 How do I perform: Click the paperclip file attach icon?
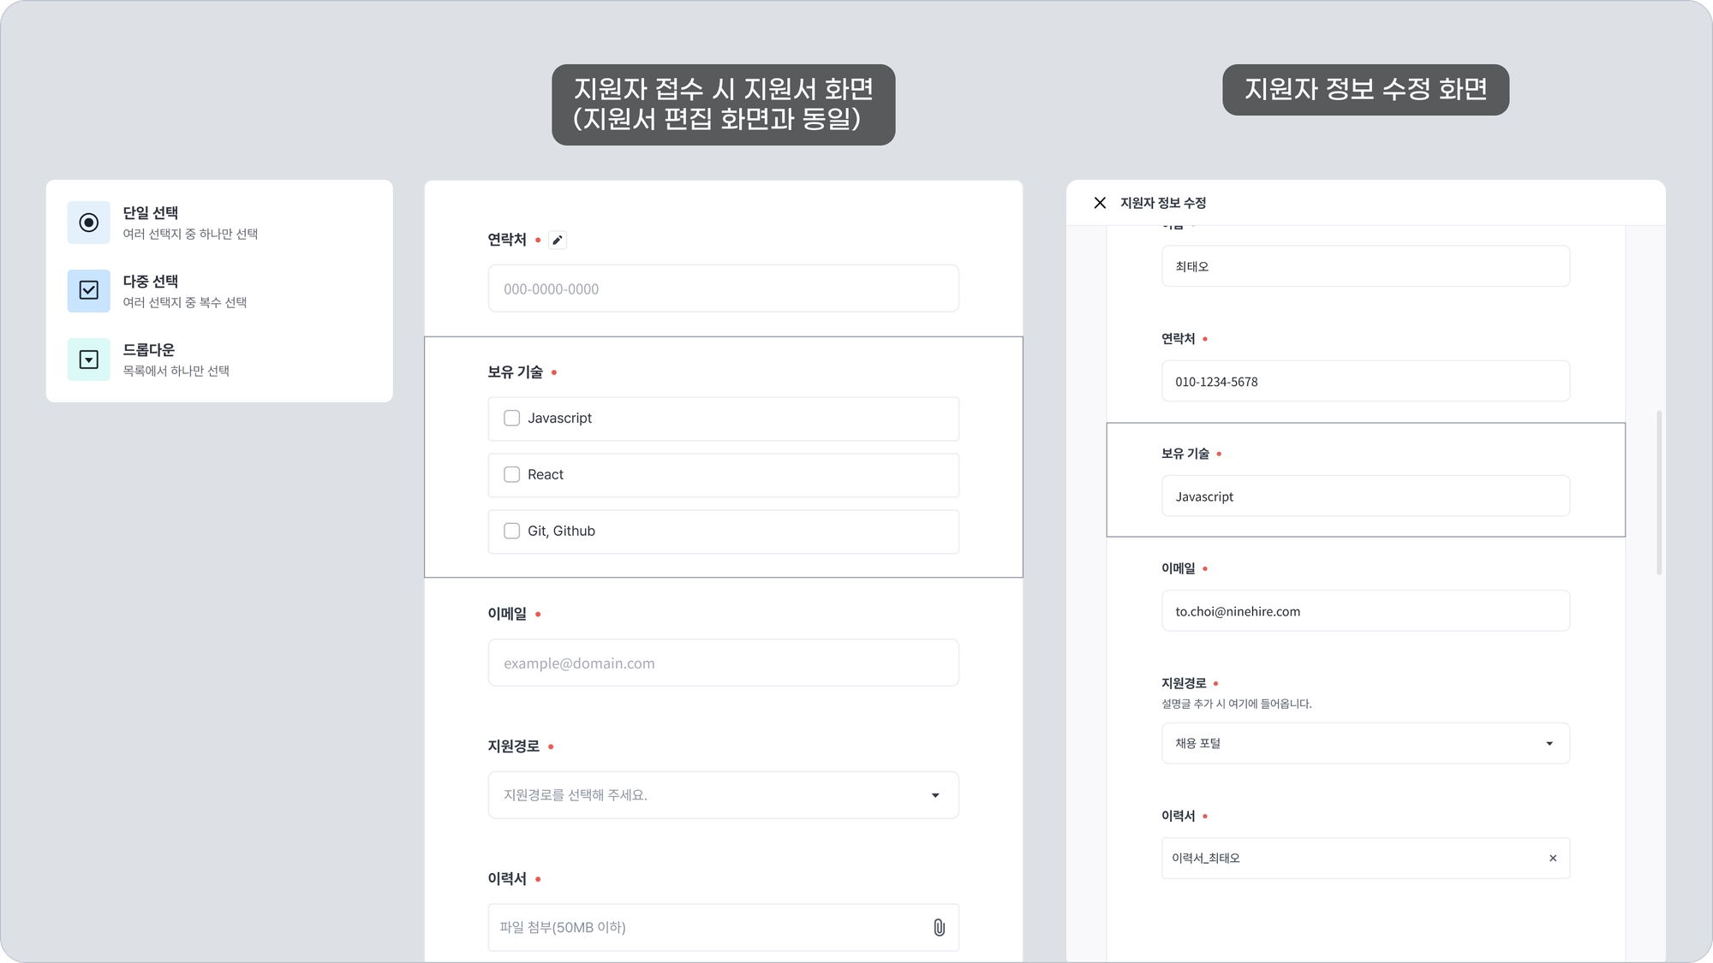939,927
